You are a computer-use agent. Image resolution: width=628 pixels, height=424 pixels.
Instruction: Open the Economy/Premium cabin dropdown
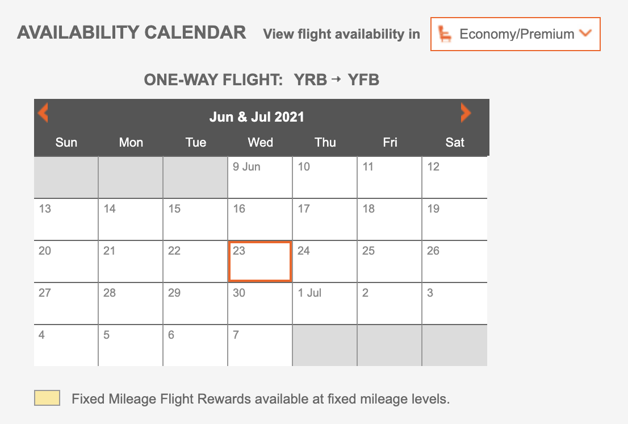516,34
